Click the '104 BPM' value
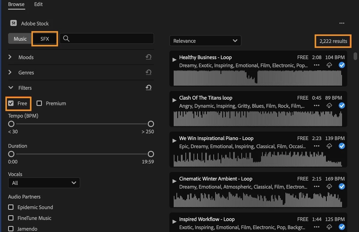The image size is (359, 232). (x=335, y=57)
